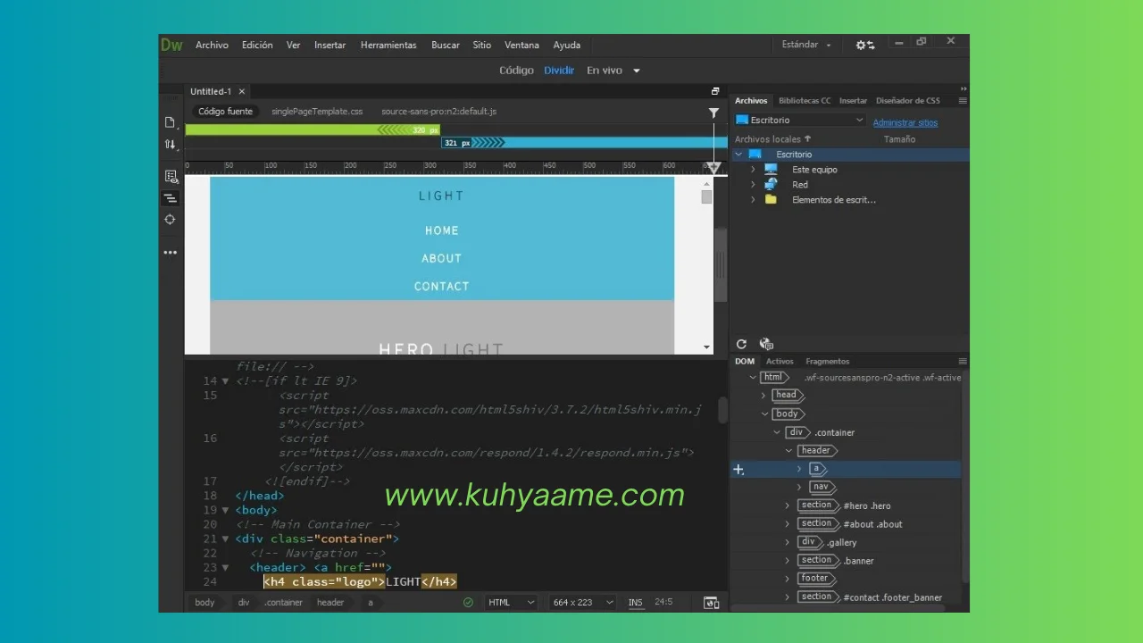This screenshot has width=1143, height=643.
Task: Click the .container tag in status bar selector
Action: tap(284, 603)
